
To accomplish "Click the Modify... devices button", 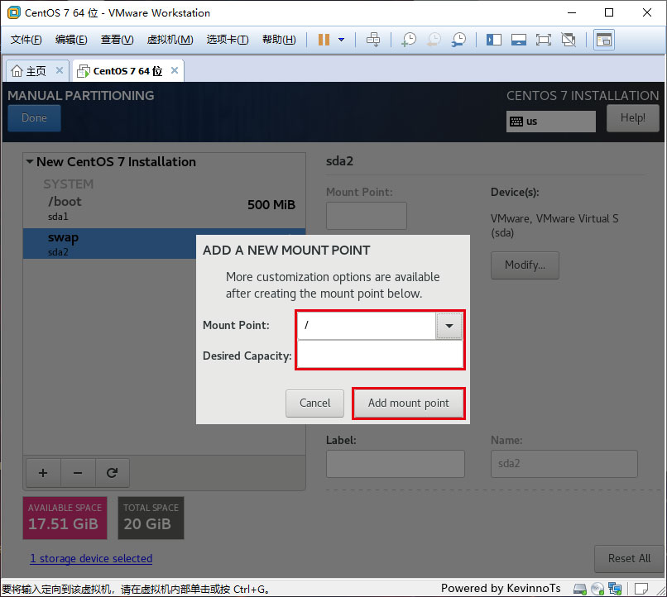I will click(x=525, y=265).
